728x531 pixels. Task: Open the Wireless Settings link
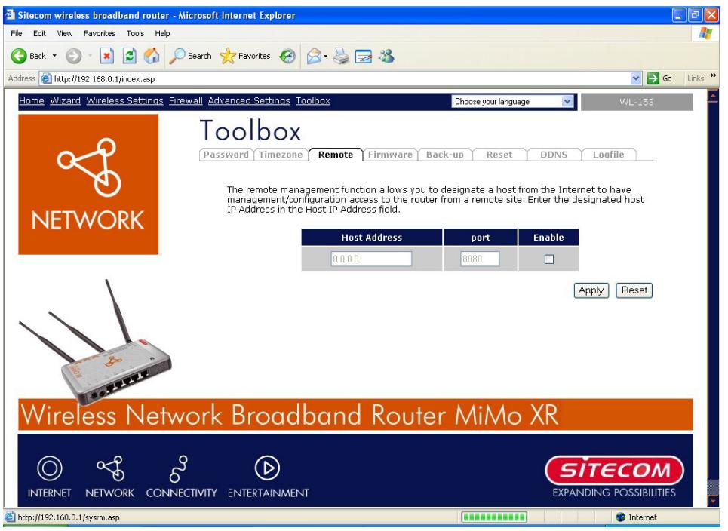point(125,101)
